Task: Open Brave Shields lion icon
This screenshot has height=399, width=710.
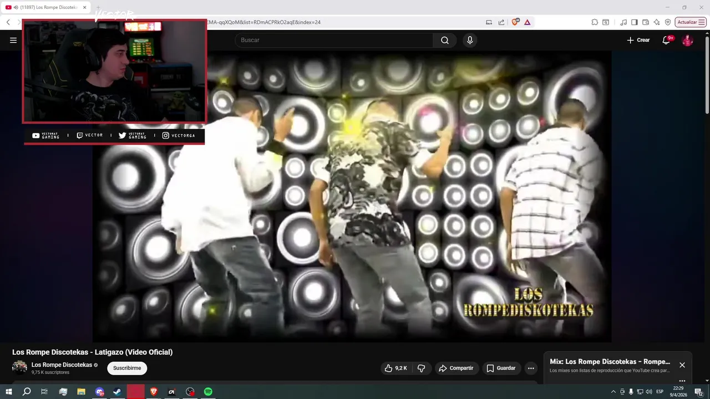Action: [515, 22]
